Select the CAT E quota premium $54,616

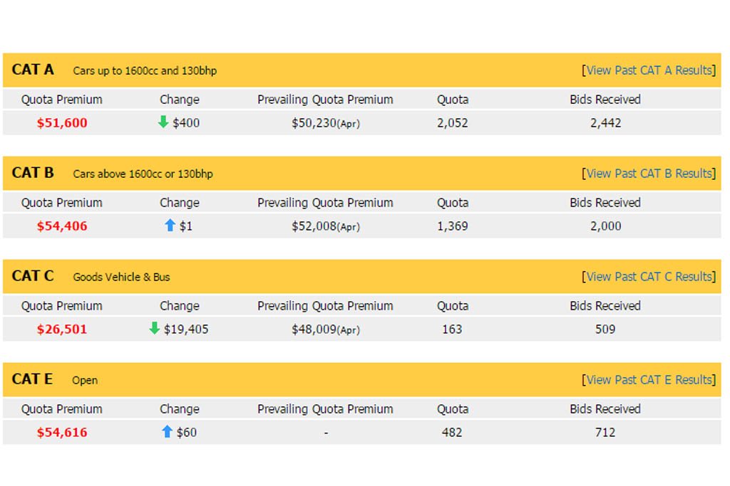pos(62,432)
